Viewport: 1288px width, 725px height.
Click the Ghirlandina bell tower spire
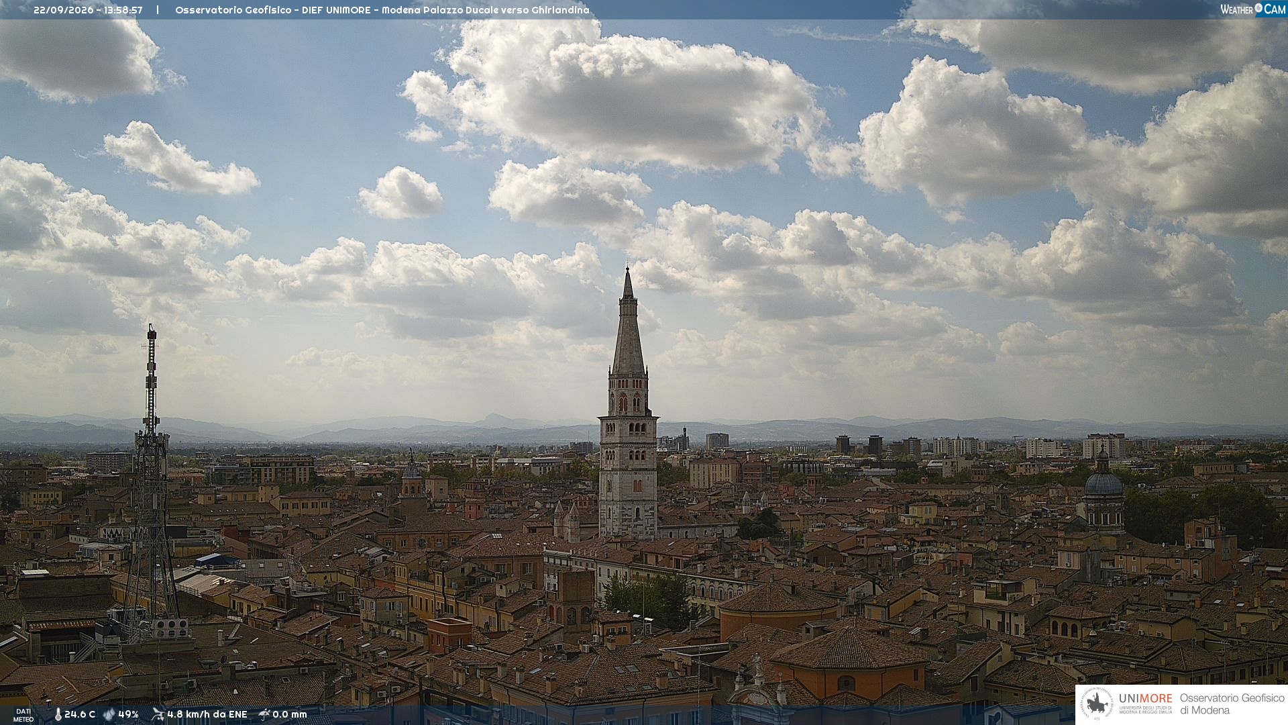point(628,322)
